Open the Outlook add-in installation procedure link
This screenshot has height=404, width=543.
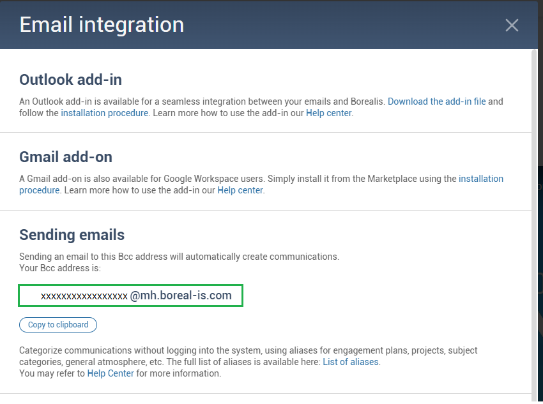point(105,113)
